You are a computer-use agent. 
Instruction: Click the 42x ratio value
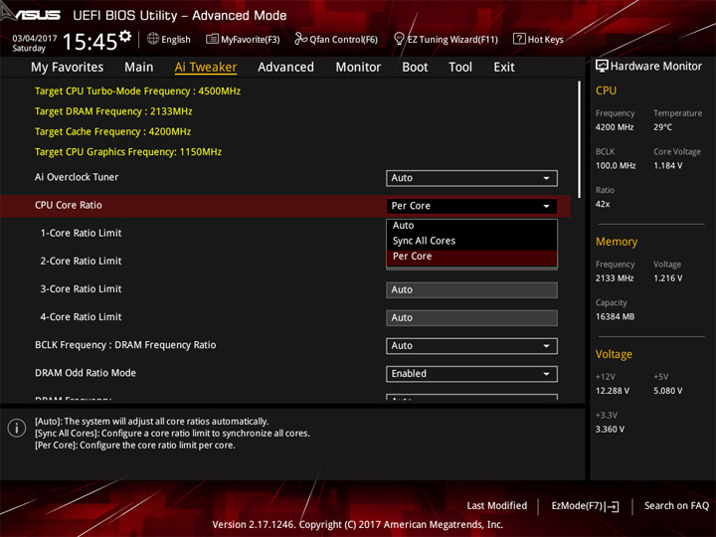pyautogui.click(x=603, y=204)
